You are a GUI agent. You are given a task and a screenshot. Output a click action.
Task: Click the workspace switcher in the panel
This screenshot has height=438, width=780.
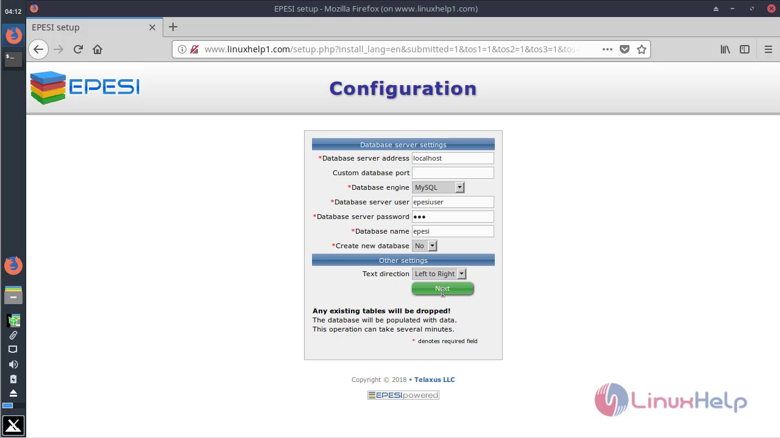(x=13, y=405)
